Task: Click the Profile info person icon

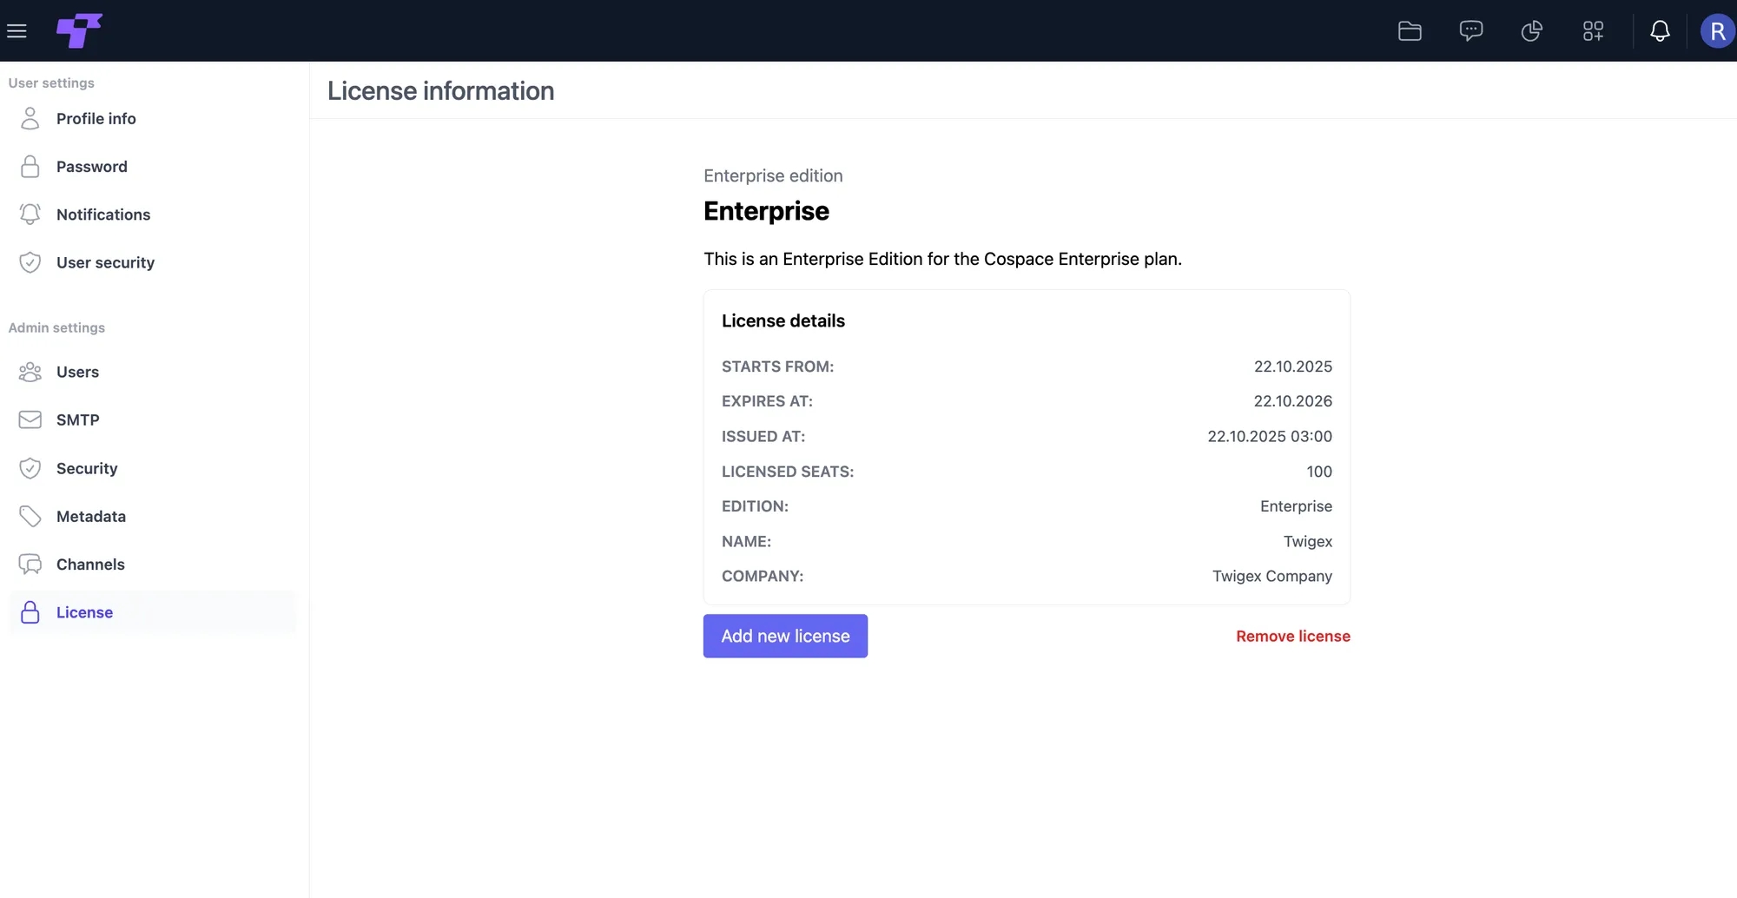Action: pos(30,118)
